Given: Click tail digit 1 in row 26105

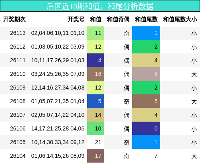Looking at the screenshot, I should [146, 142].
